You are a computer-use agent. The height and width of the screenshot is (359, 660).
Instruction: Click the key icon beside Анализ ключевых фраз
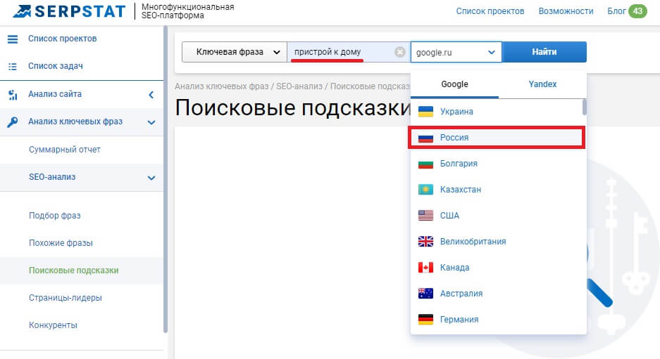pyautogui.click(x=13, y=122)
